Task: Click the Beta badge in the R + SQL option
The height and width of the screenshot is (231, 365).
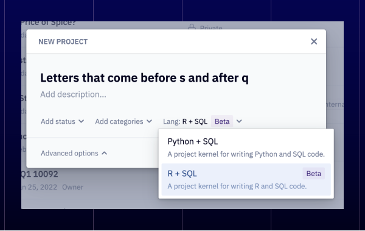Action: [x=313, y=174]
